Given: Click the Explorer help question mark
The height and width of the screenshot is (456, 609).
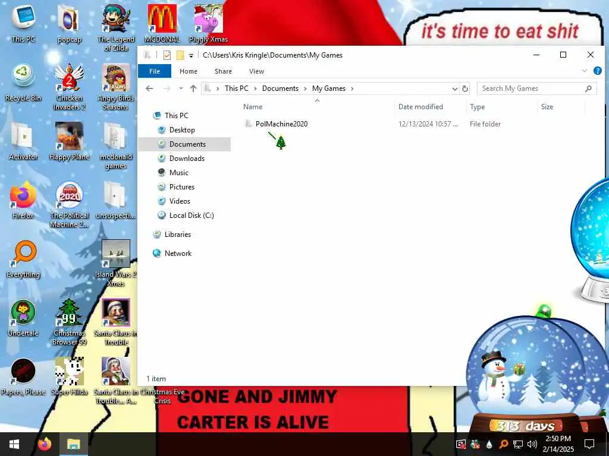Looking at the screenshot, I should pyautogui.click(x=597, y=71).
